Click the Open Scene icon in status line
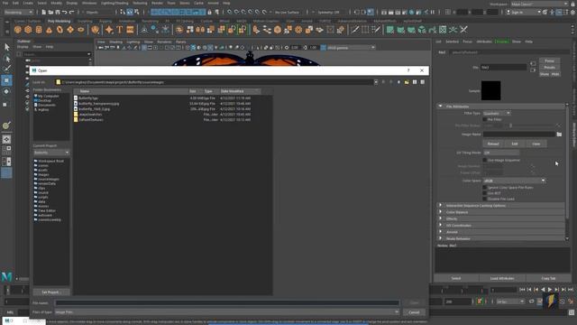The height and width of the screenshot is (325, 577). coord(50,12)
